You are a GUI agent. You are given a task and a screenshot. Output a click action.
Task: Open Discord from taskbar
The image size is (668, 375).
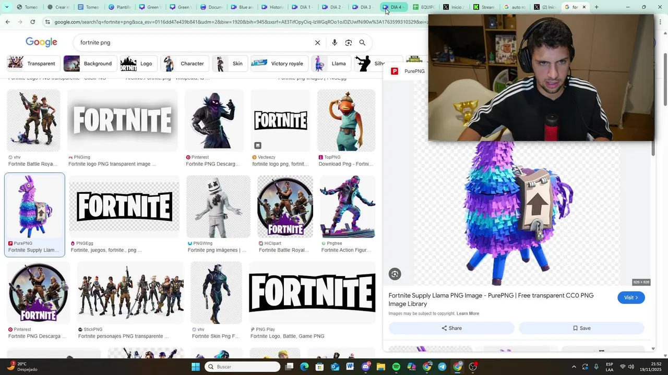pos(366,367)
